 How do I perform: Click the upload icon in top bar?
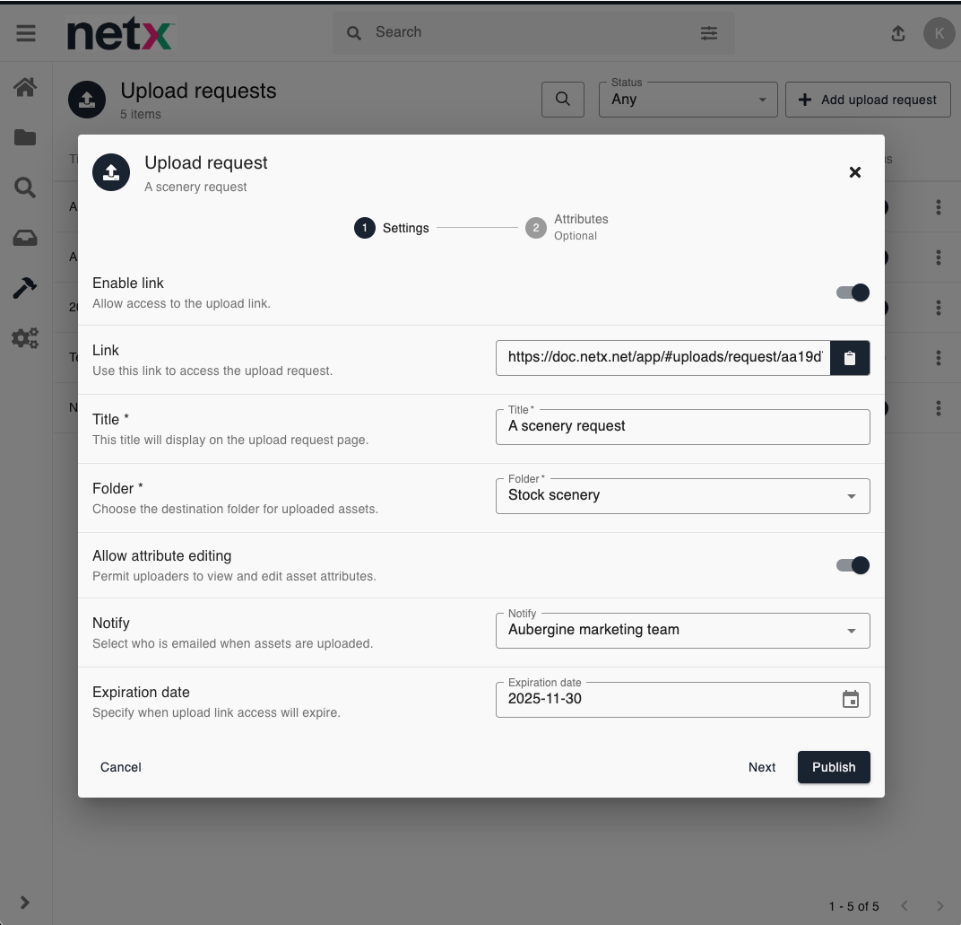tap(897, 34)
